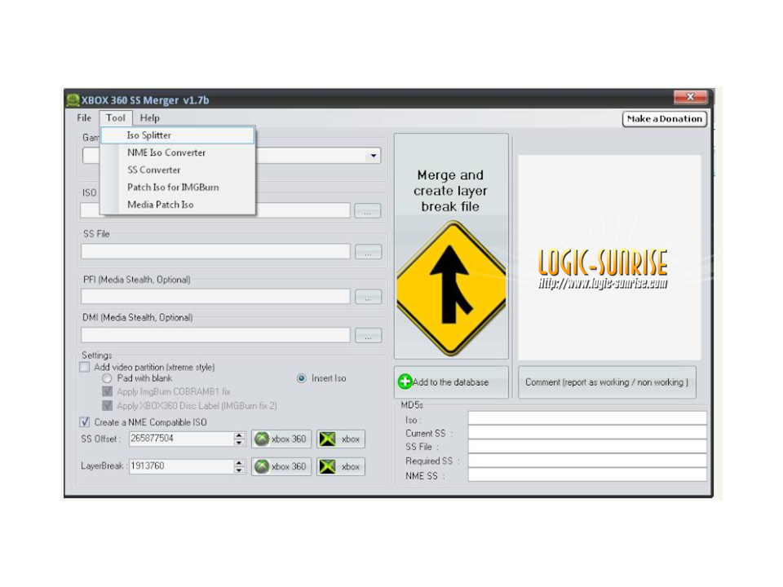Close the SS Merger window
This screenshot has height=587, width=783.
(x=690, y=96)
